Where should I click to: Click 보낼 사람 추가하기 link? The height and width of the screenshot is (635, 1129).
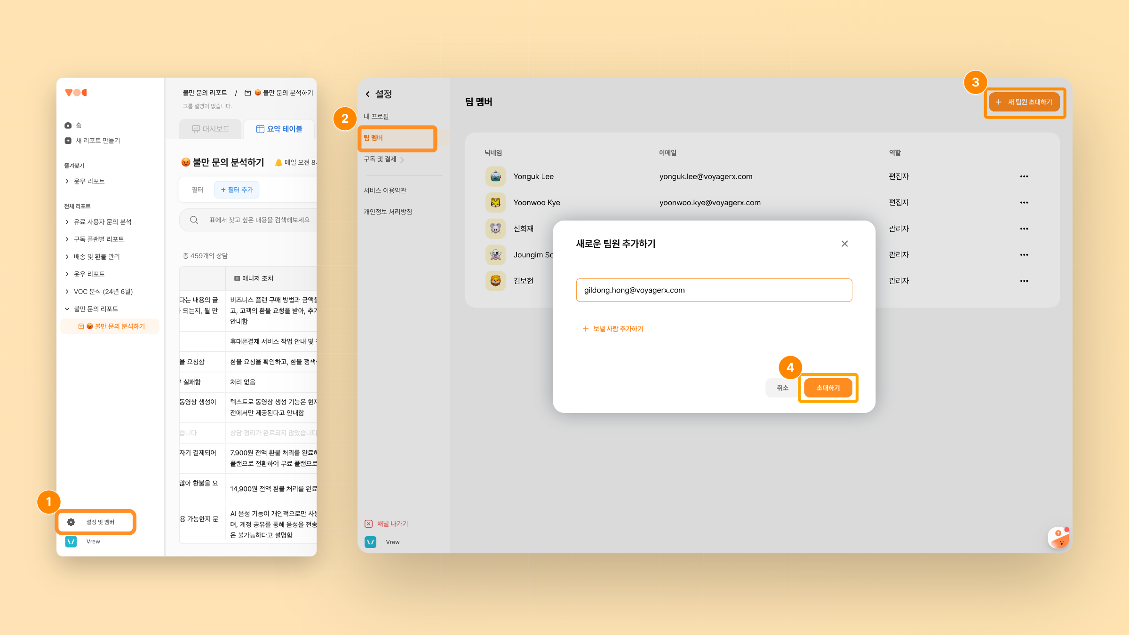613,329
